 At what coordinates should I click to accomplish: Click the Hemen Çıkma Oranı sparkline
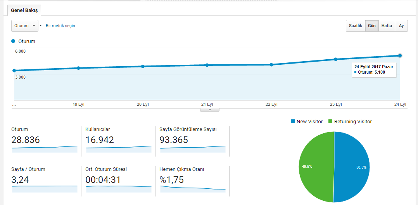(193, 189)
